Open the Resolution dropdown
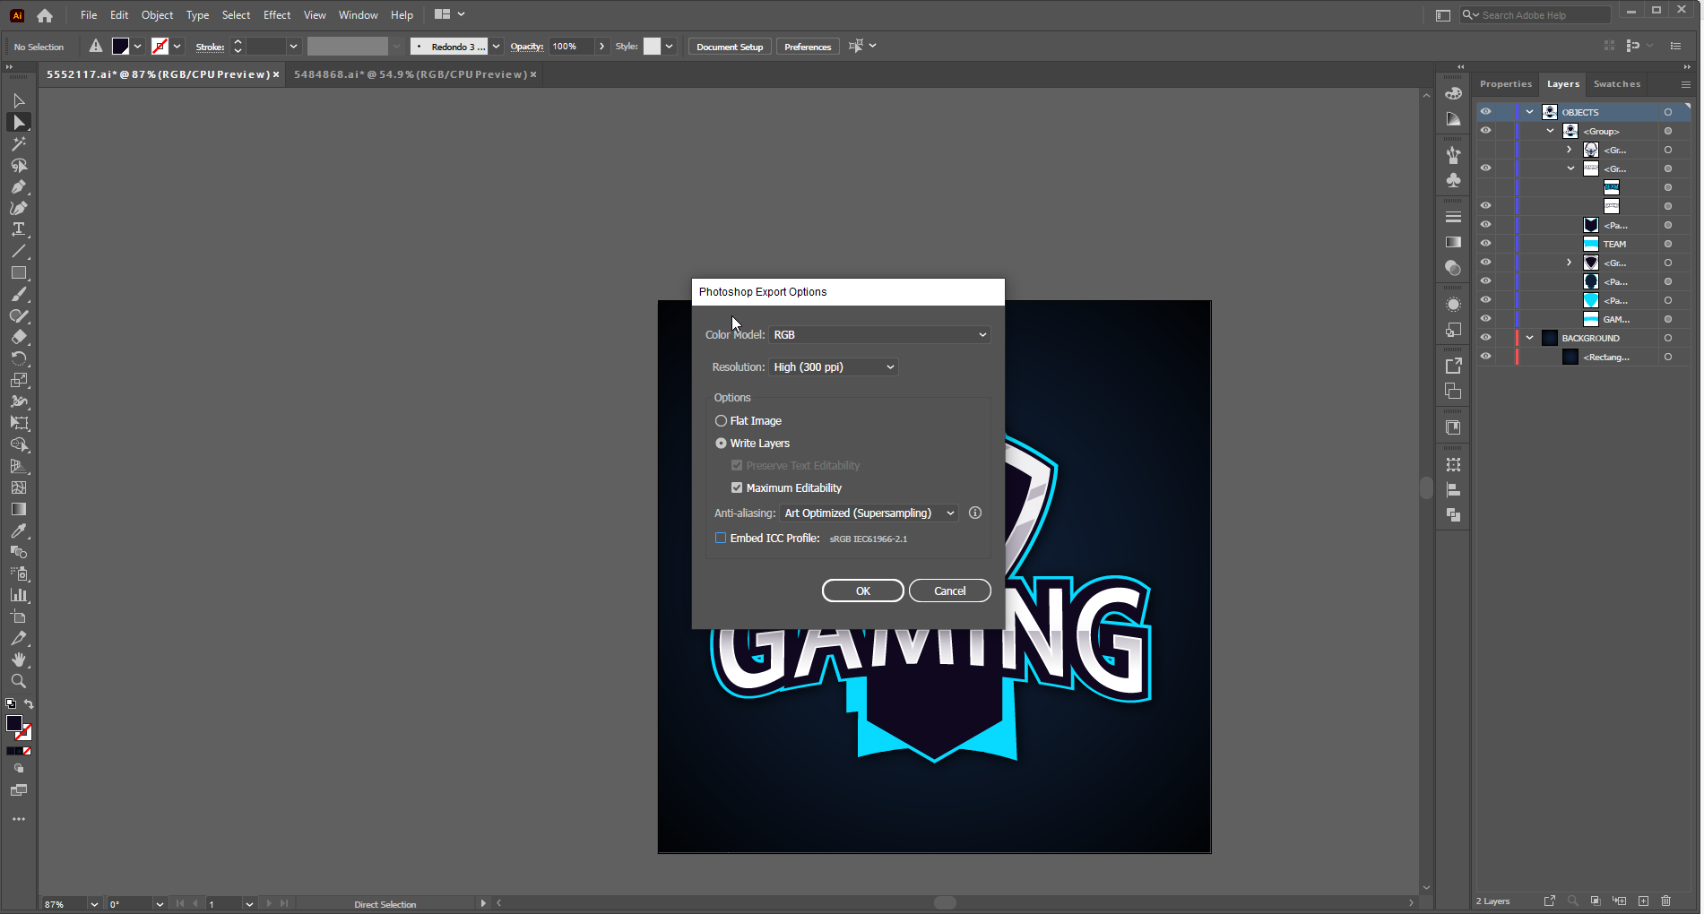The height and width of the screenshot is (914, 1704). 834,367
